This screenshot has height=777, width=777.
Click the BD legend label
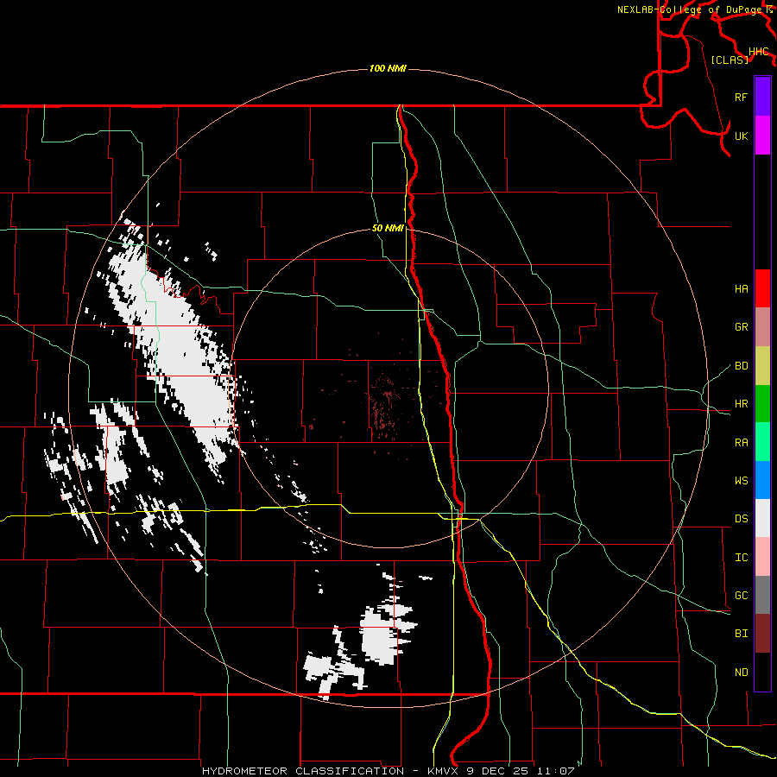(742, 366)
